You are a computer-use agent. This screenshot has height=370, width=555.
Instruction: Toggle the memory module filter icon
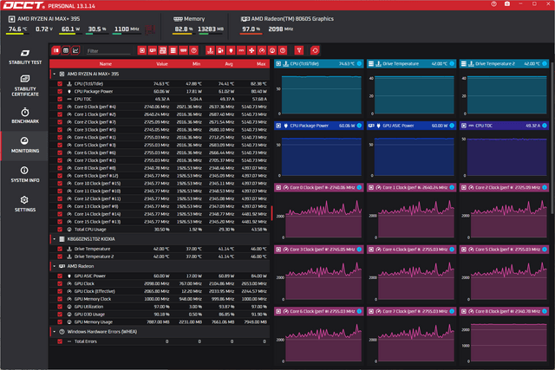tap(183, 50)
